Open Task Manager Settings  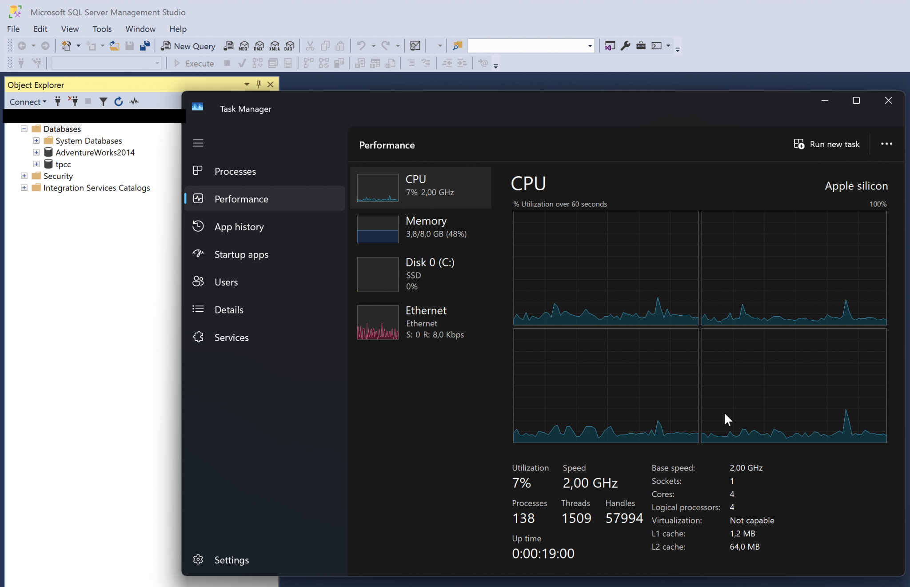click(x=265, y=560)
